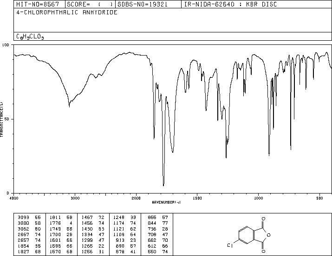Select peak value 1570 in the table
Screen dimensions: 332x256
pos(55,251)
